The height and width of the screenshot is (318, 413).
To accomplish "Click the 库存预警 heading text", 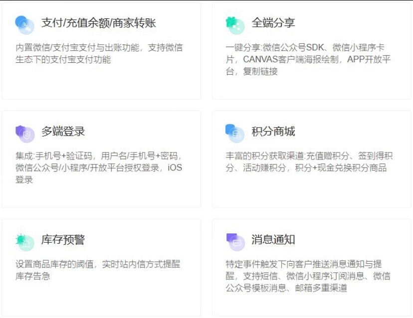I will tap(63, 240).
